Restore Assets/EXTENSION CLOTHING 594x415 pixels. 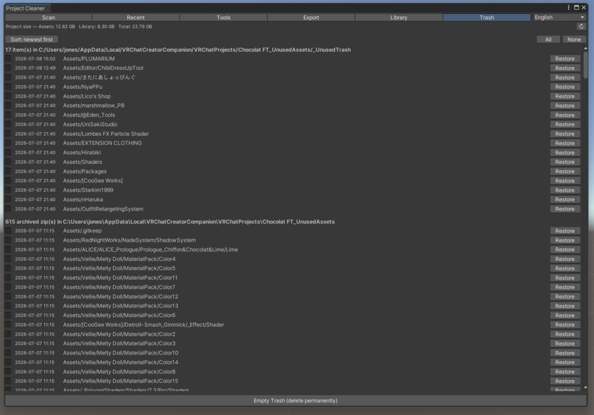tap(565, 143)
